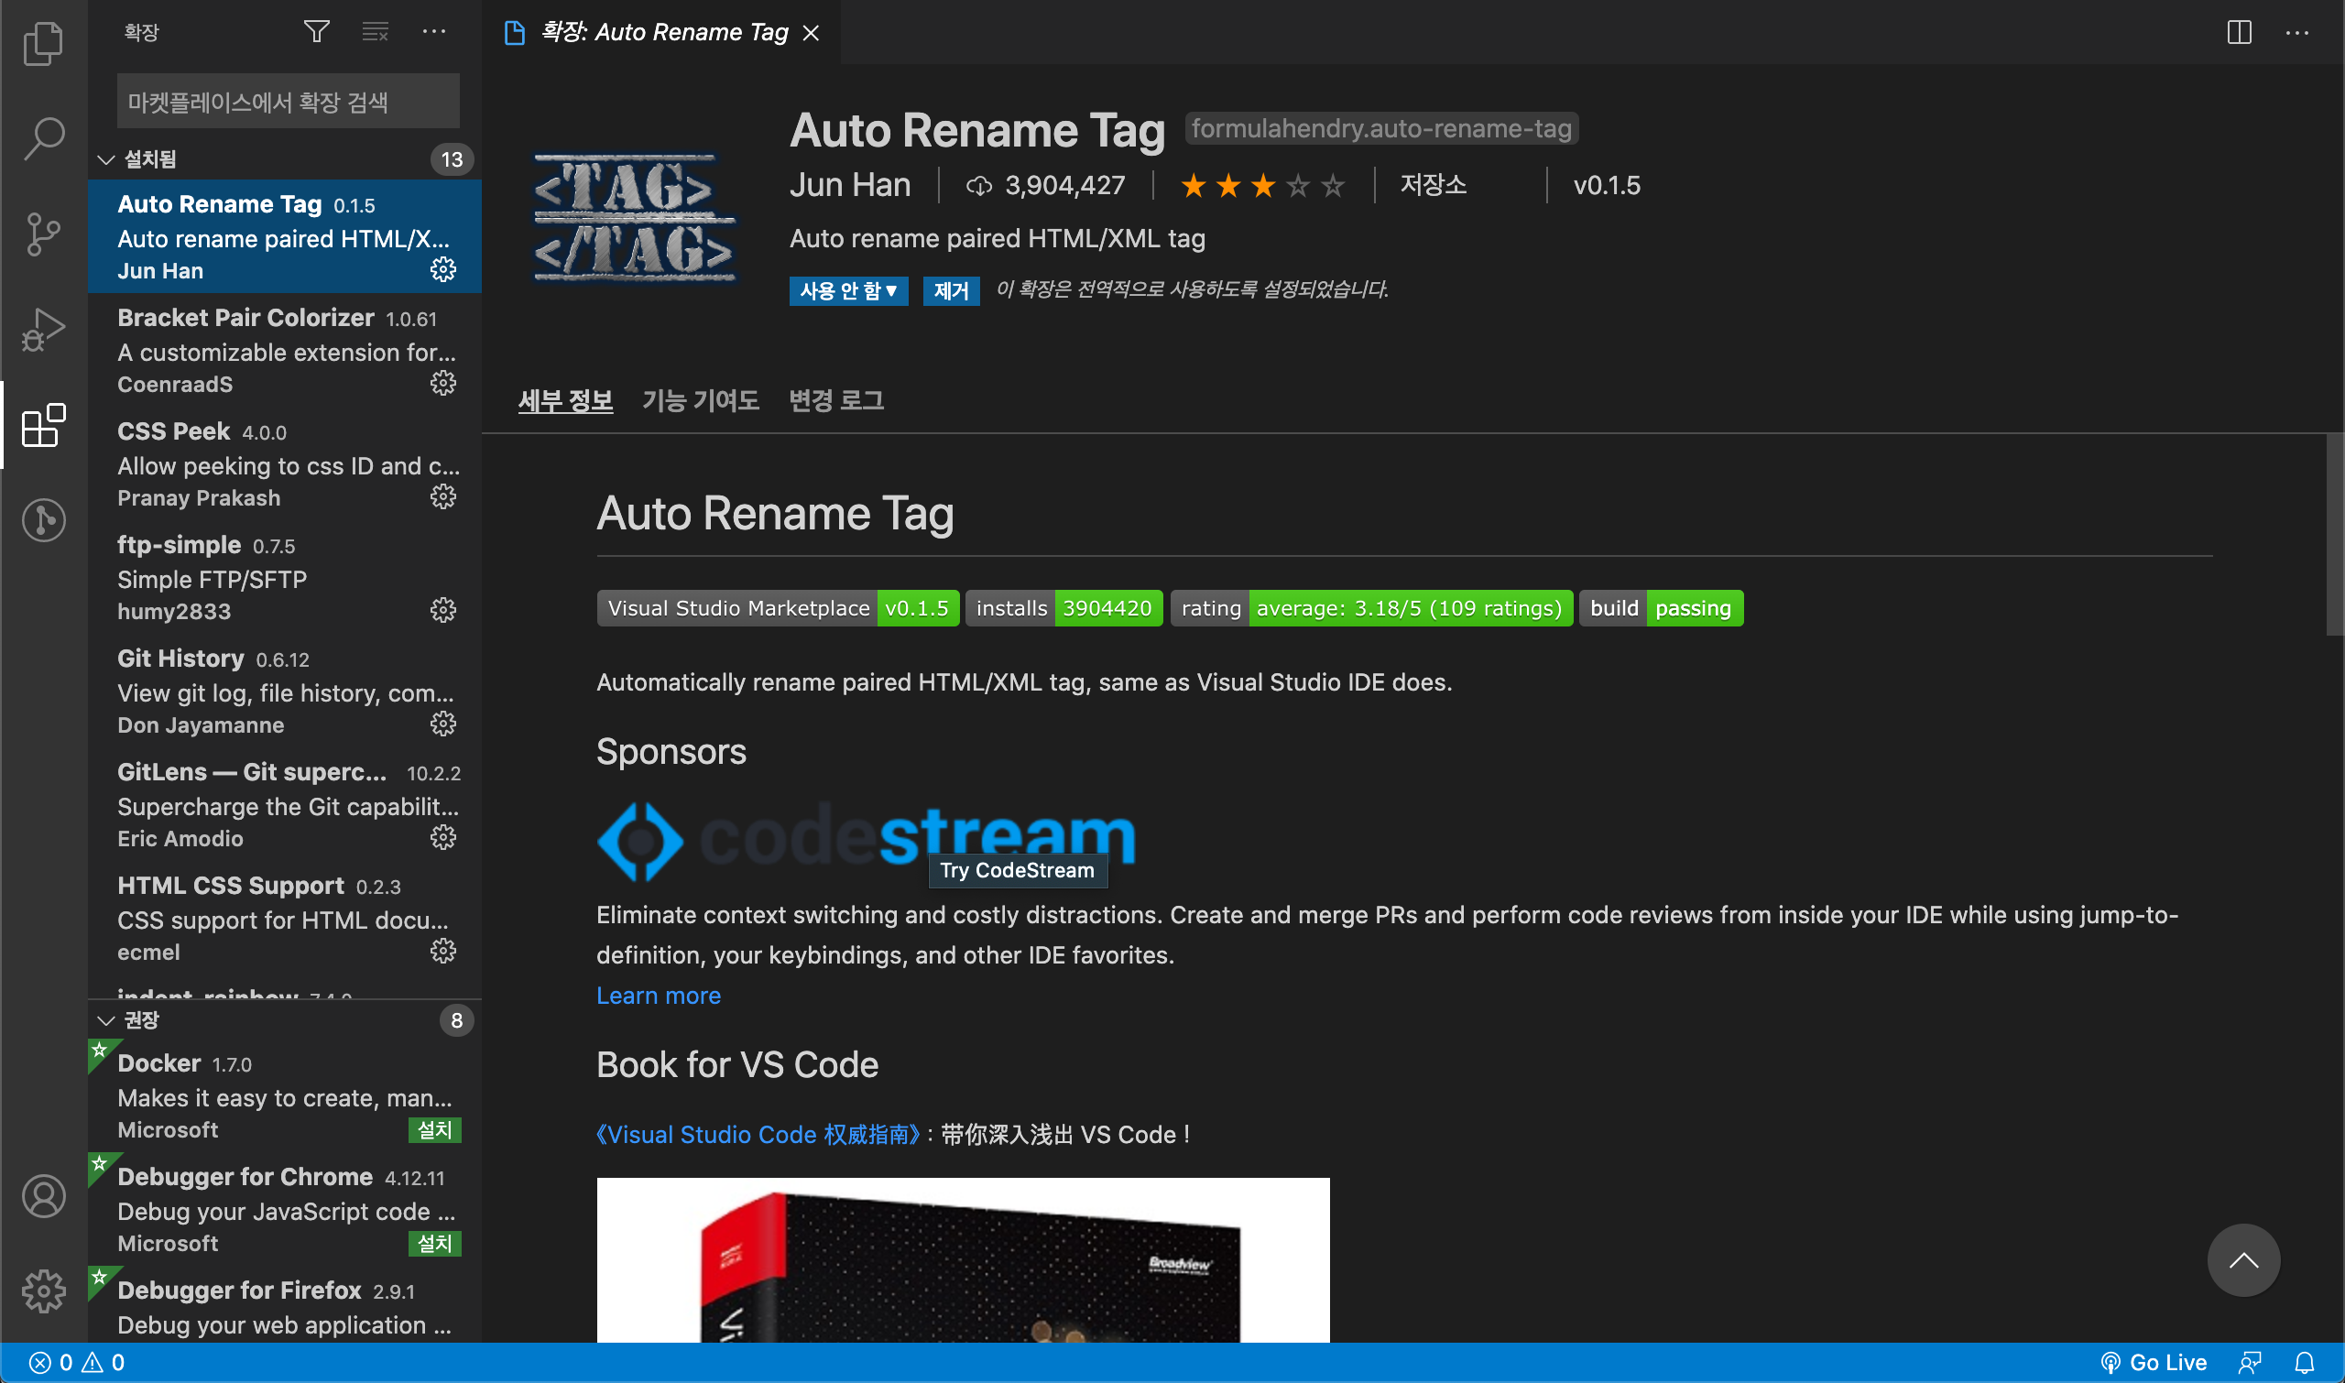Rate the extension with fourth star
The image size is (2345, 1383).
(1297, 185)
